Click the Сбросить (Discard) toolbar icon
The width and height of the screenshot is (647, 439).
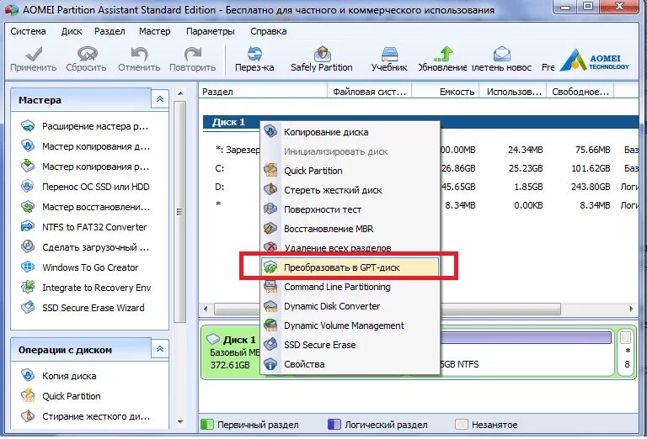(86, 59)
